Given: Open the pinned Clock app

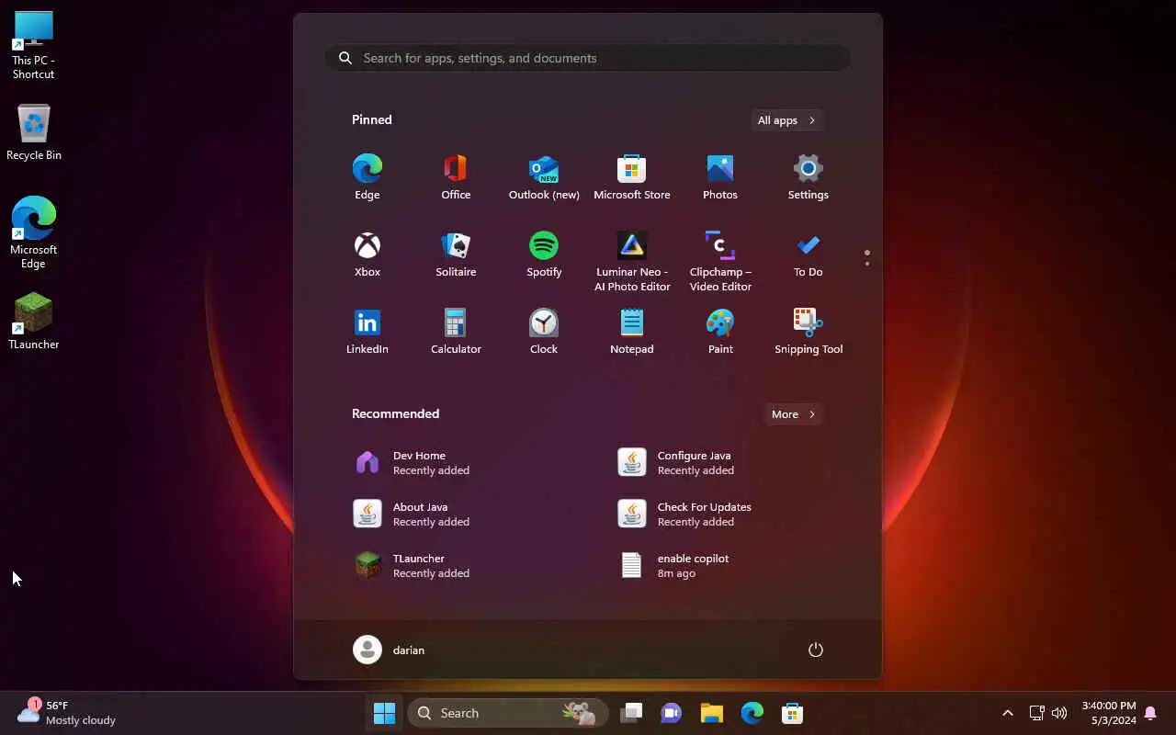Looking at the screenshot, I should pyautogui.click(x=544, y=331).
